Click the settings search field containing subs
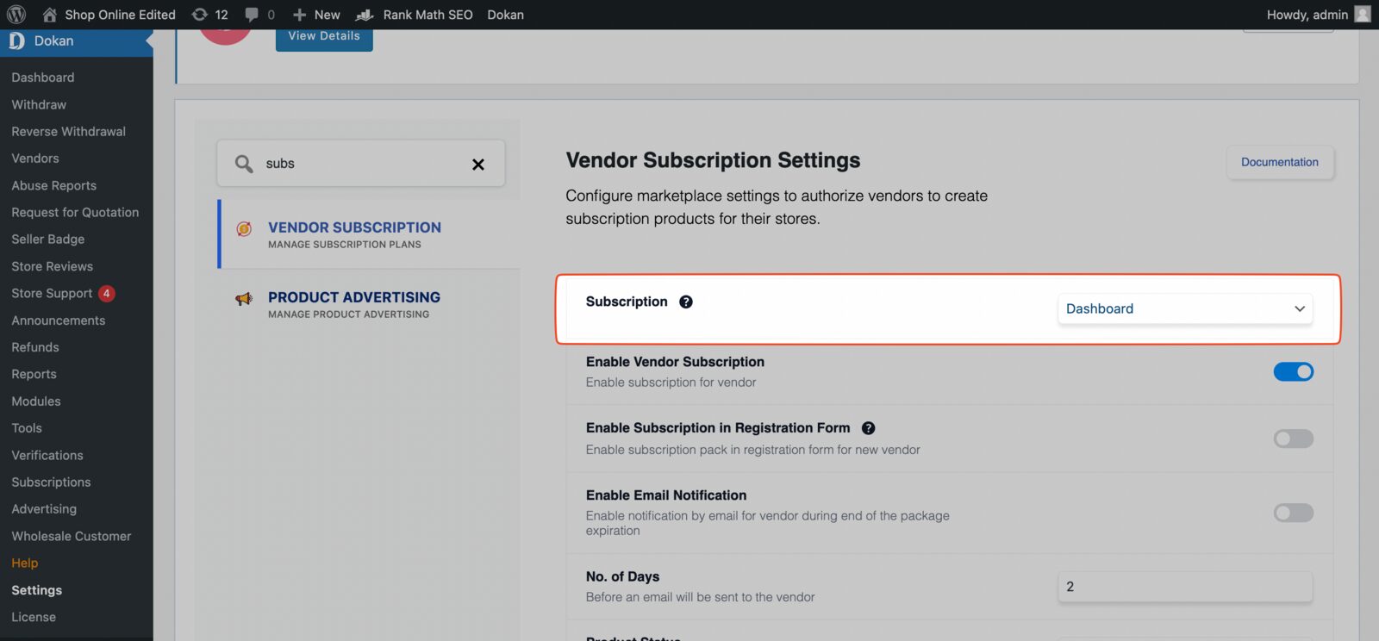This screenshot has width=1379, height=641. pos(360,164)
